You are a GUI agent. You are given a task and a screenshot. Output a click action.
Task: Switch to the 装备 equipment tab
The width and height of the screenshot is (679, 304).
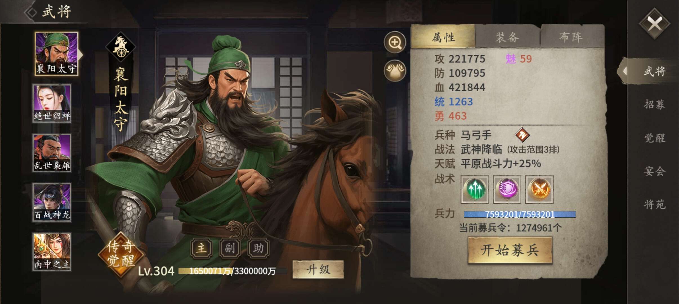click(507, 37)
